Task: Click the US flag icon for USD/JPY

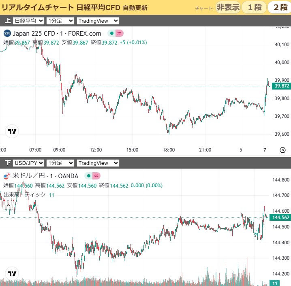Action: (6, 176)
